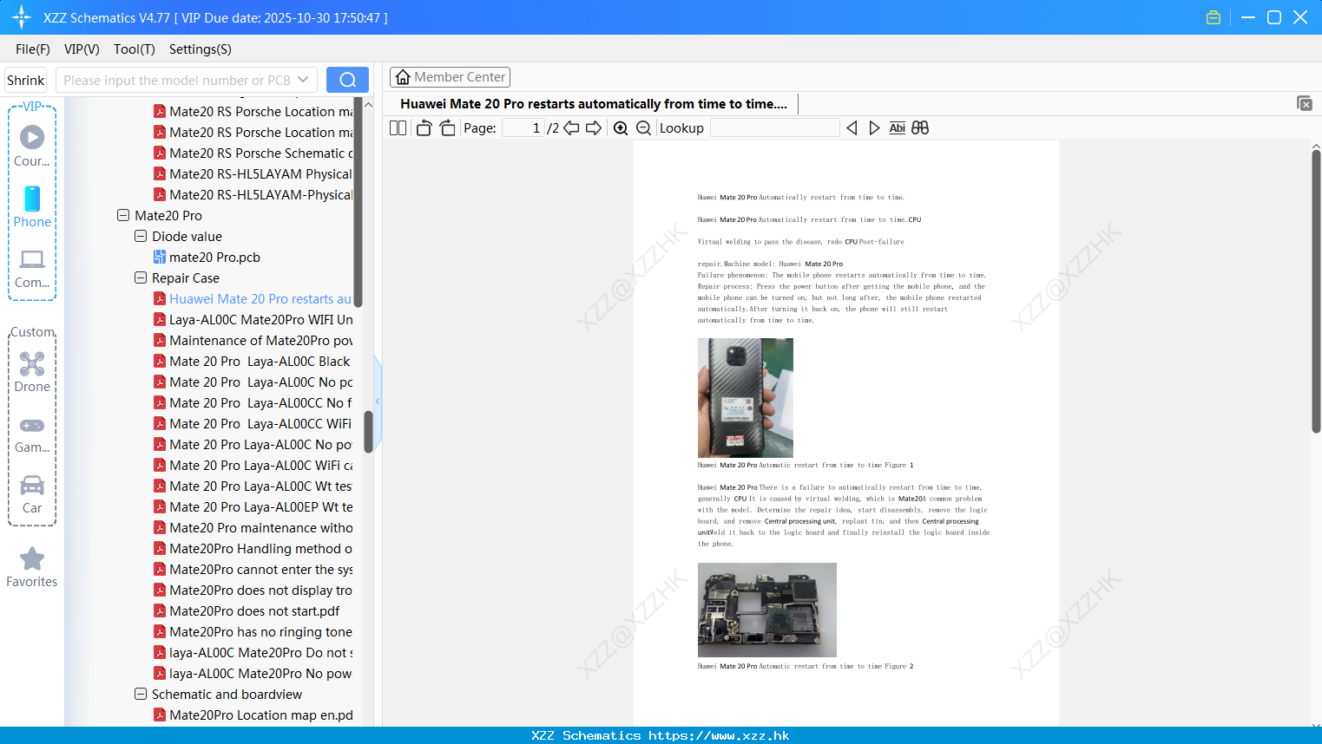Open Mate20Pro does not display file
Viewport: 1322px width, 744px height.
(253, 591)
